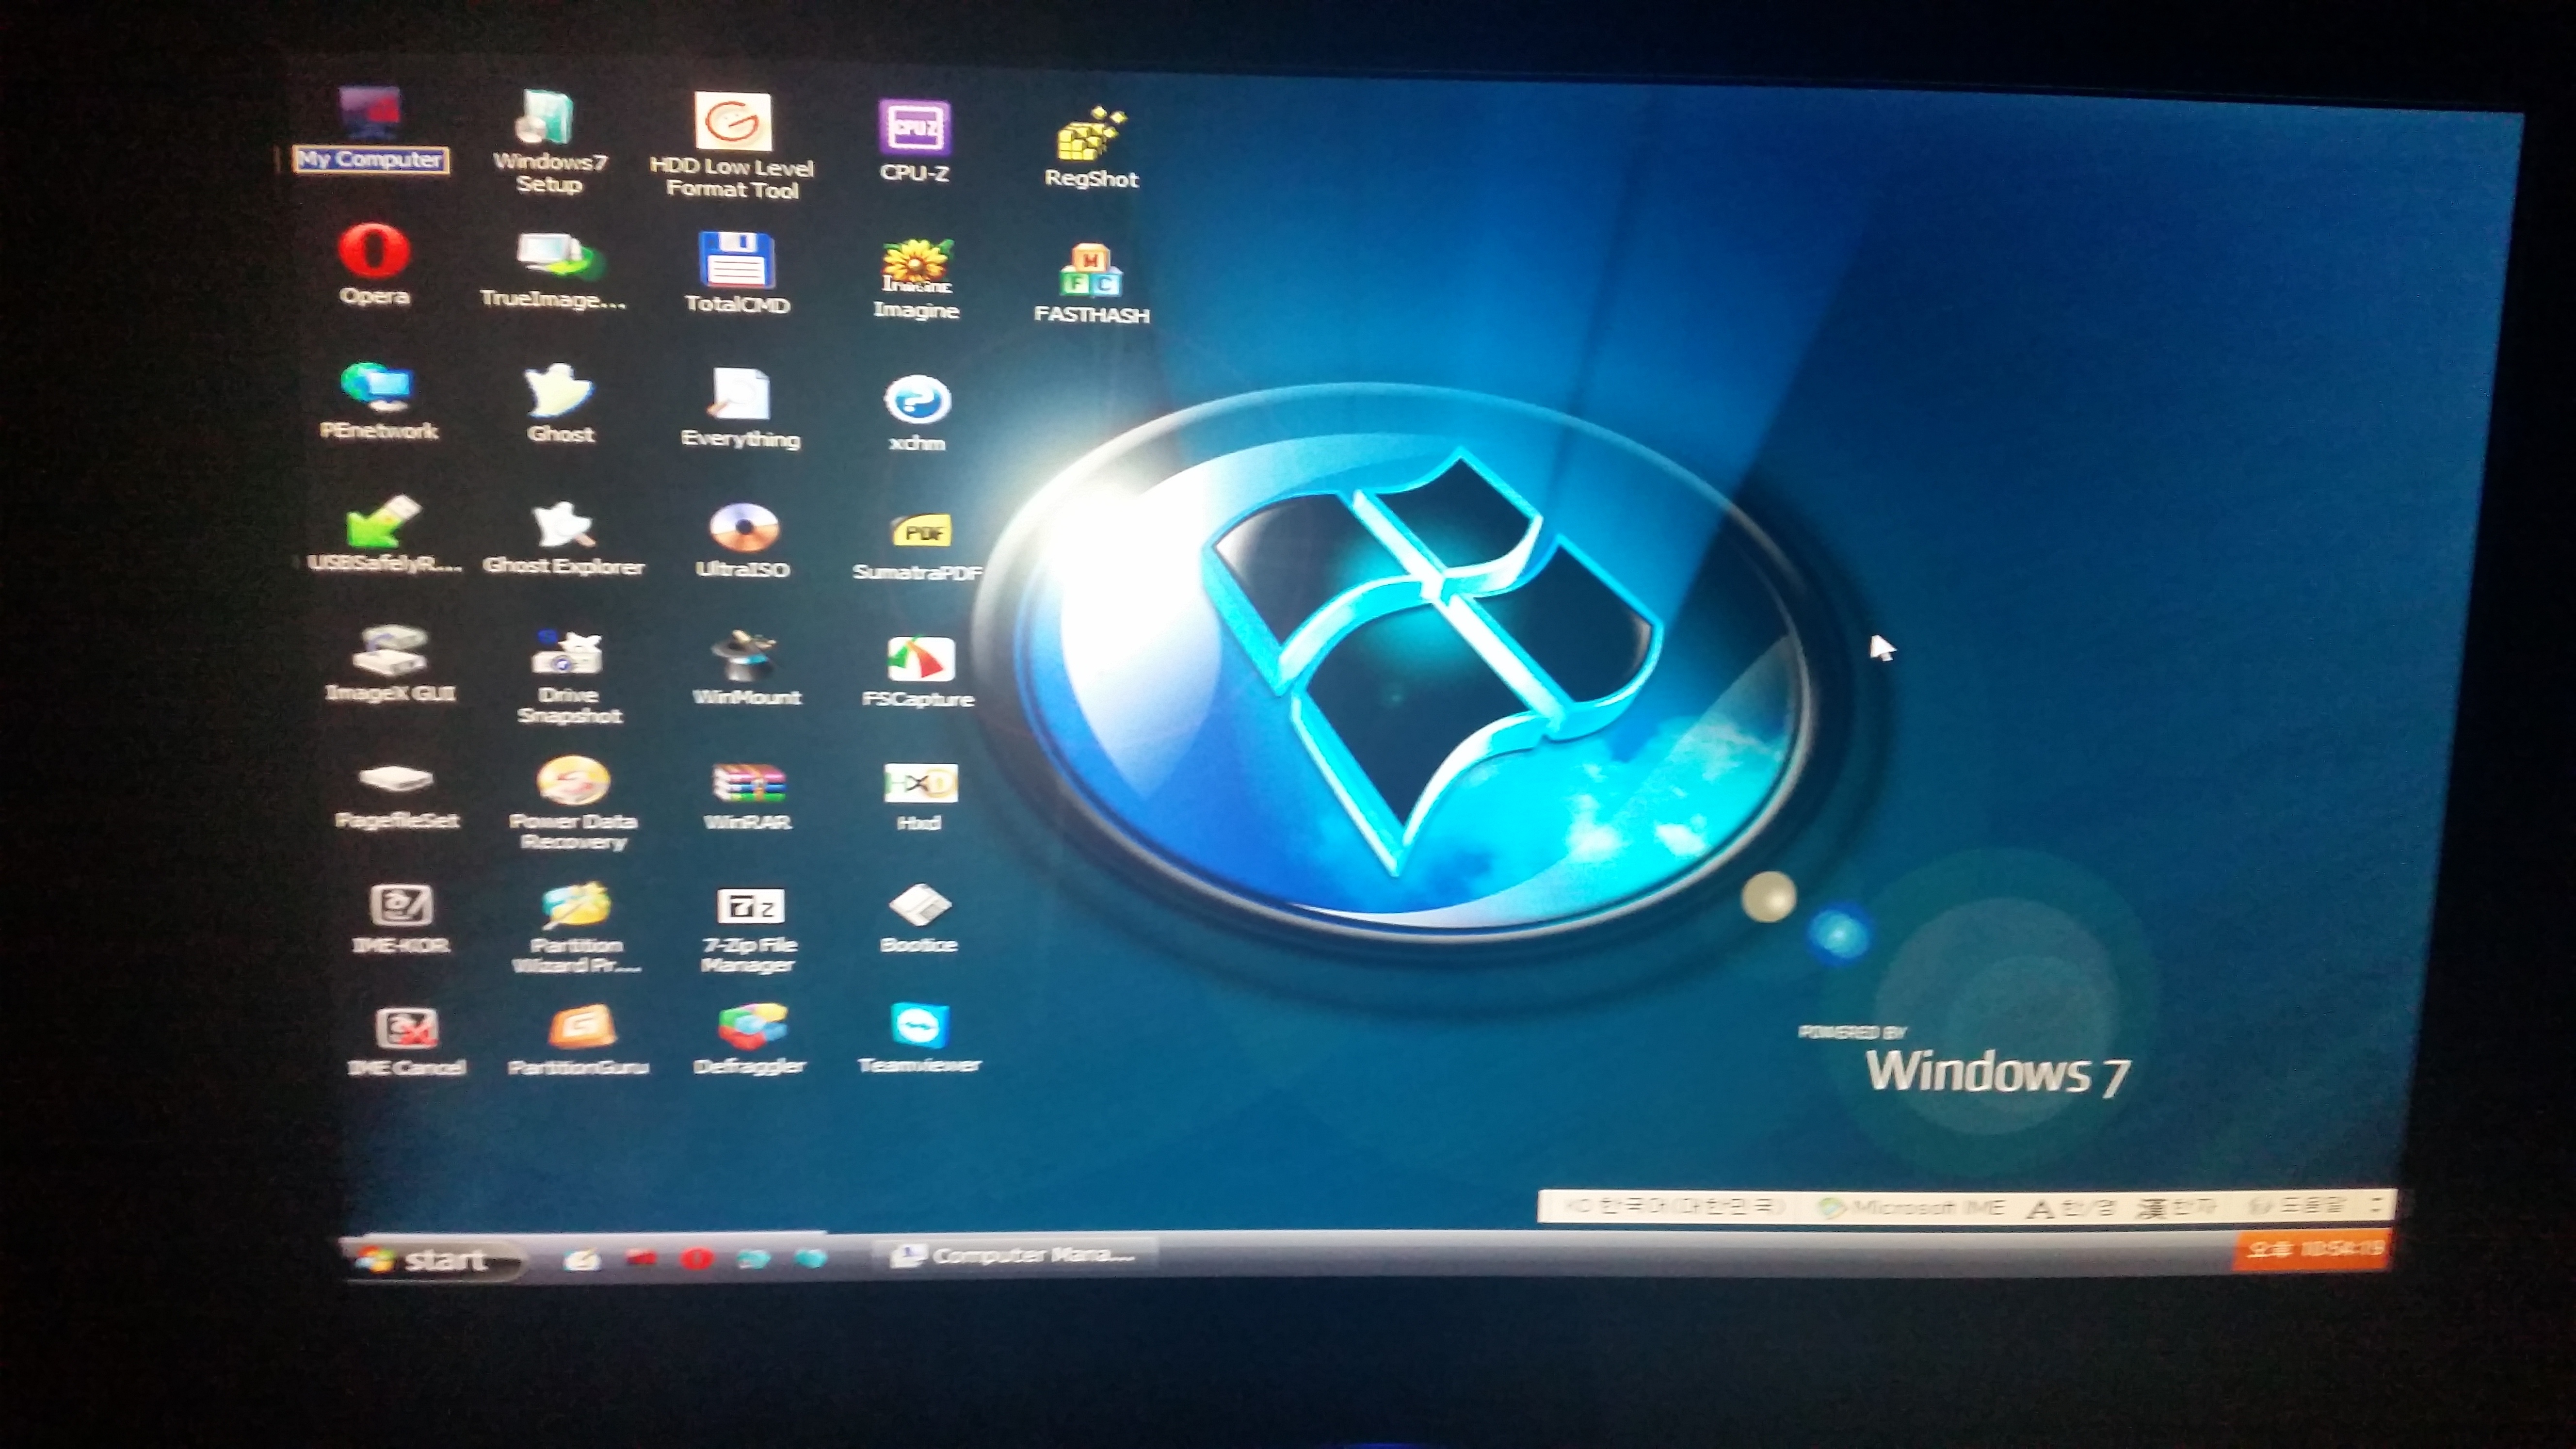Open language bar options arrow

pyautogui.click(x=2377, y=1206)
